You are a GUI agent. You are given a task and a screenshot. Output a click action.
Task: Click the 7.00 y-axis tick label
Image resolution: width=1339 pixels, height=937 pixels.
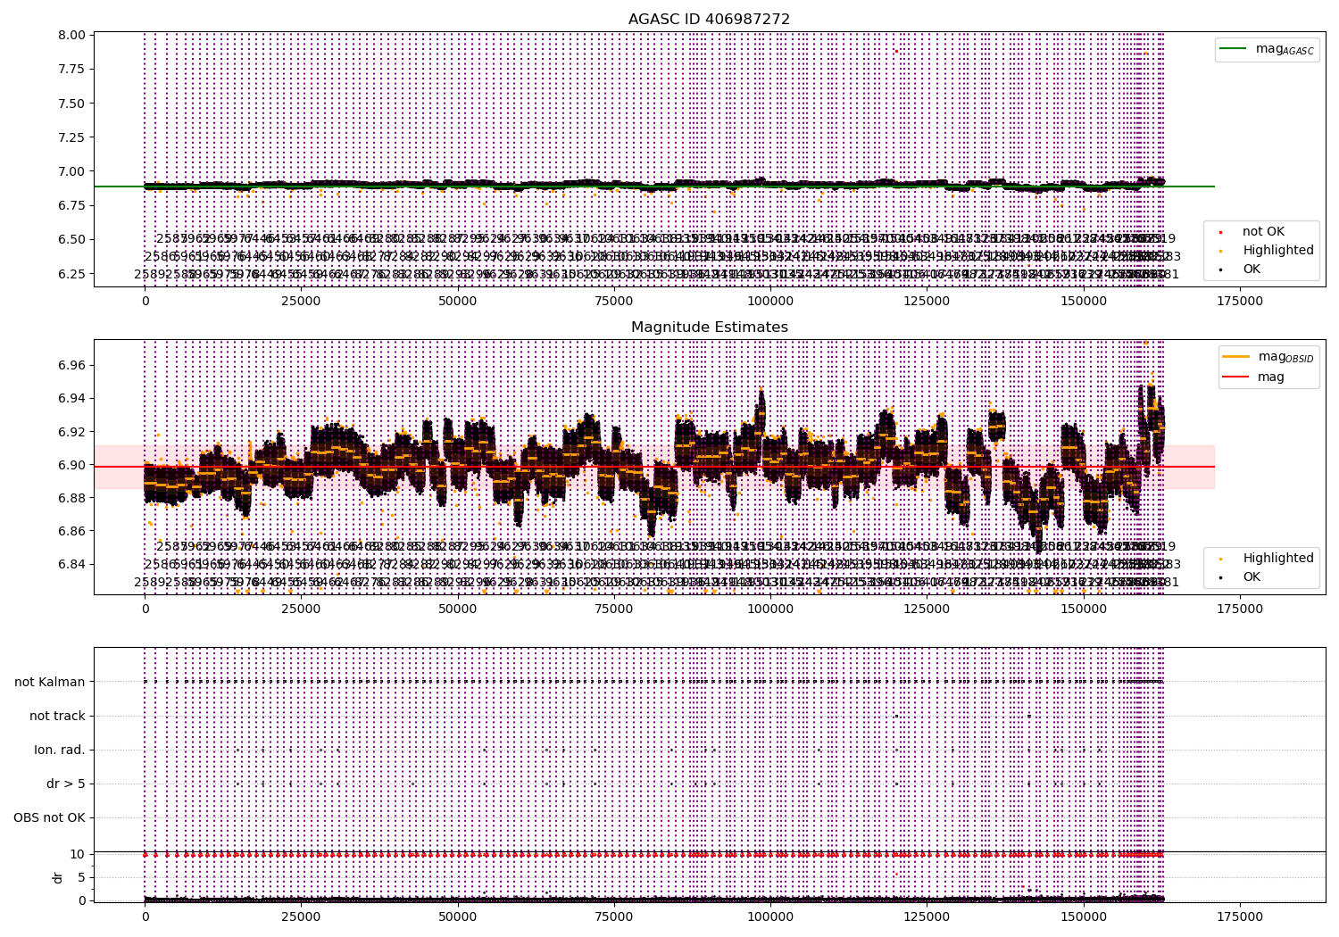[72, 171]
